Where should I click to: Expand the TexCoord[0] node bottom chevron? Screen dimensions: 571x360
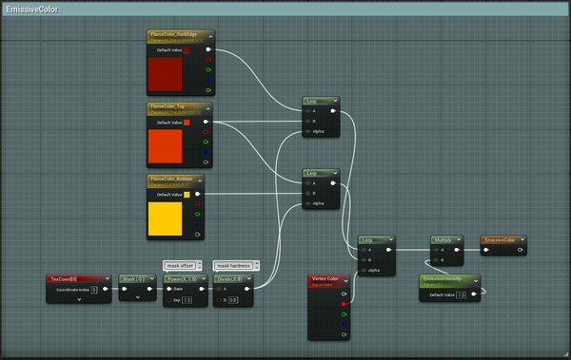click(79, 299)
